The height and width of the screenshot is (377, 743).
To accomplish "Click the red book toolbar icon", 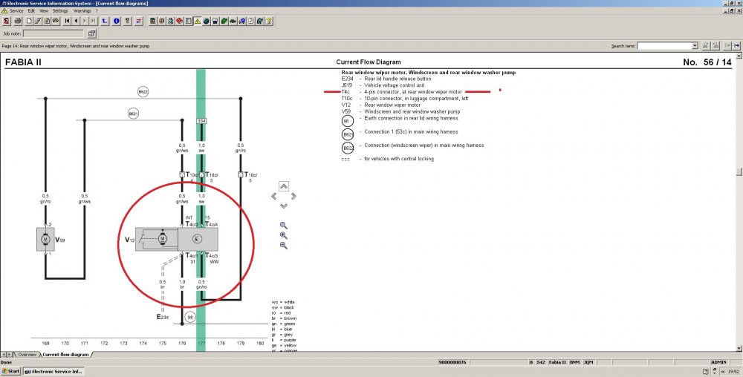I will point(180,21).
